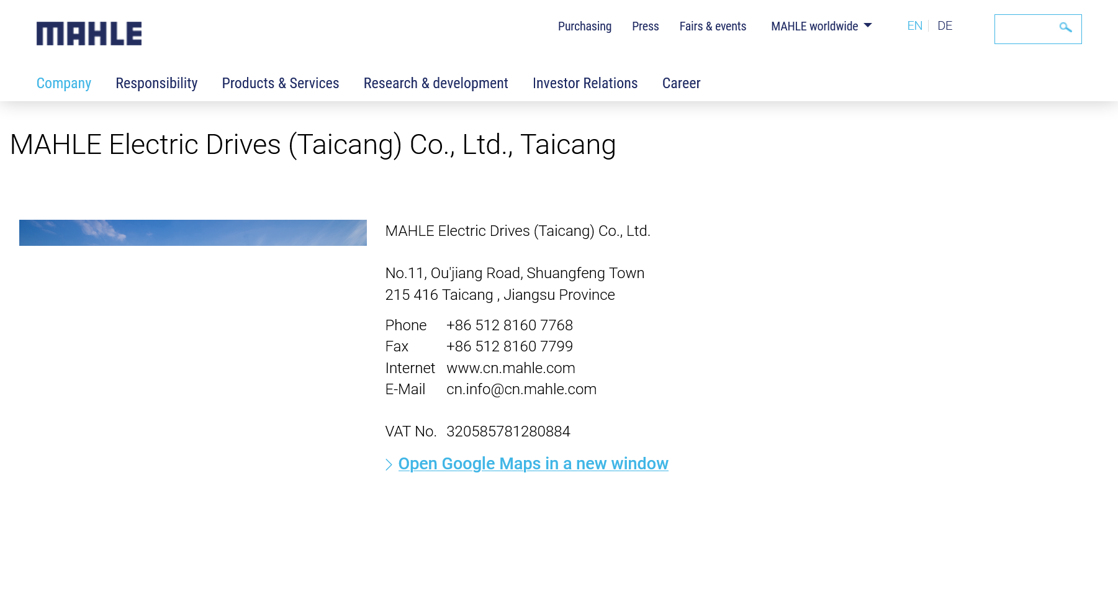The height and width of the screenshot is (591, 1118).
Task: Click the search magnifier icon
Action: (1065, 28)
